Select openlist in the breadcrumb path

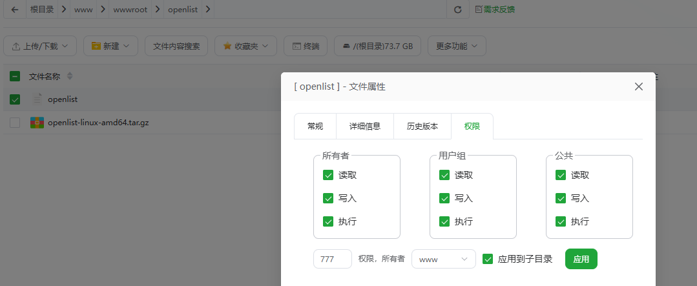click(183, 9)
